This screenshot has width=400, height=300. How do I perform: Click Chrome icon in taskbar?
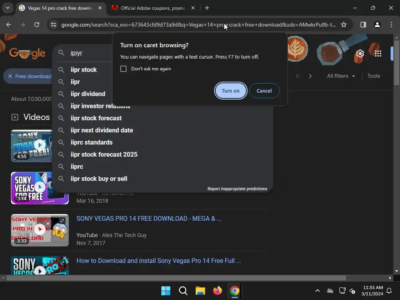tap(234, 291)
